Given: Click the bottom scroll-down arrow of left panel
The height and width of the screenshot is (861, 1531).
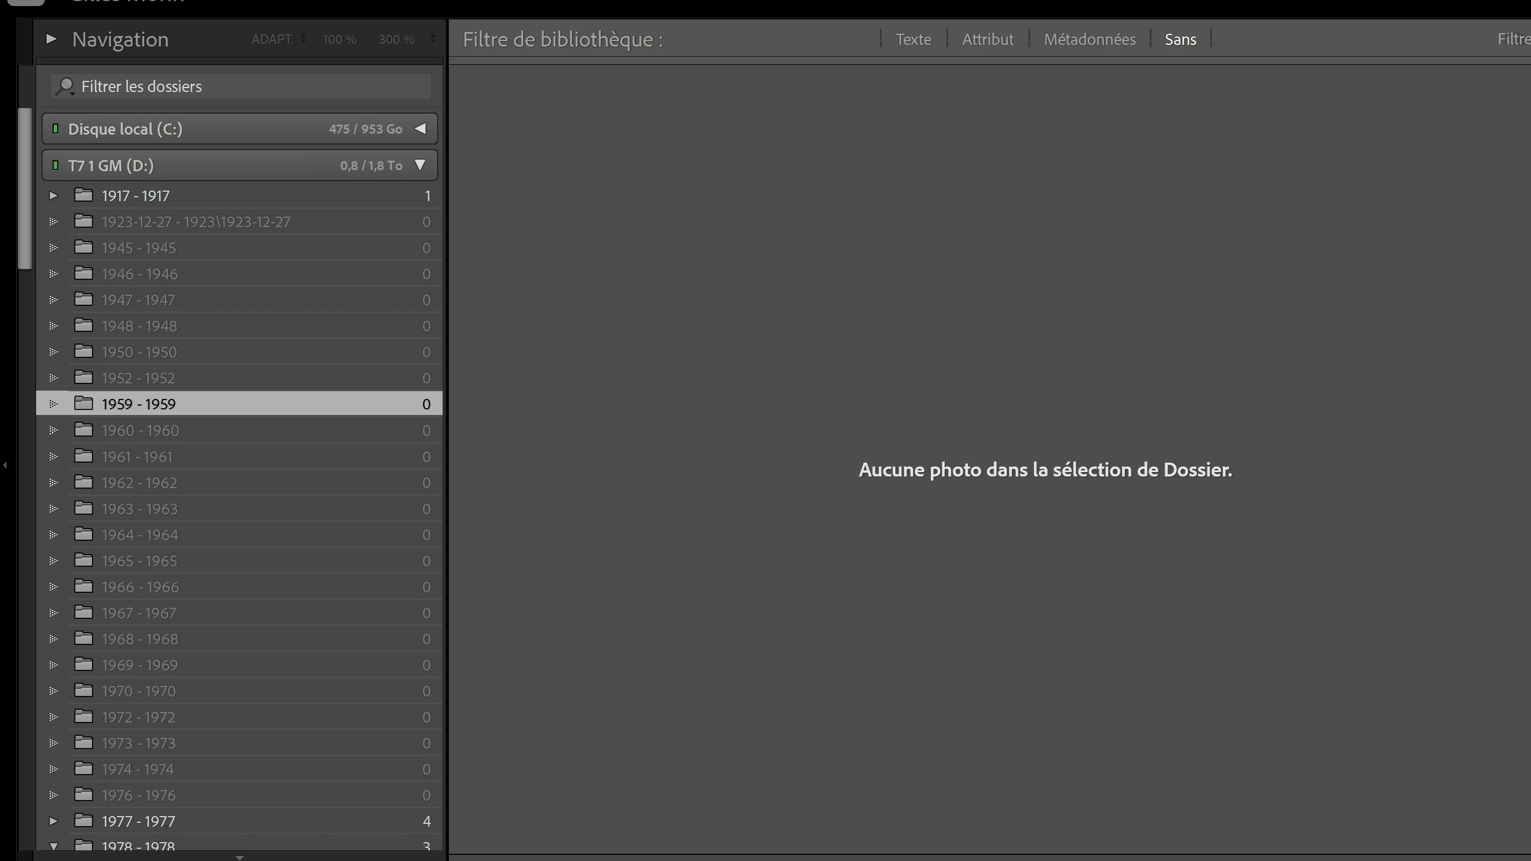Looking at the screenshot, I should coord(239,857).
